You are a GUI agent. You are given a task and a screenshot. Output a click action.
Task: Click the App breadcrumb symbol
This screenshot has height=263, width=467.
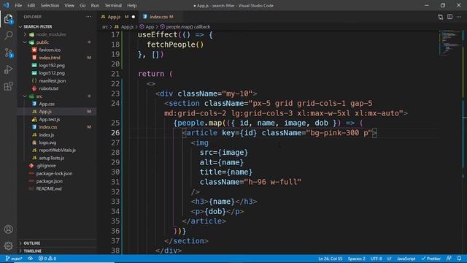click(x=150, y=27)
